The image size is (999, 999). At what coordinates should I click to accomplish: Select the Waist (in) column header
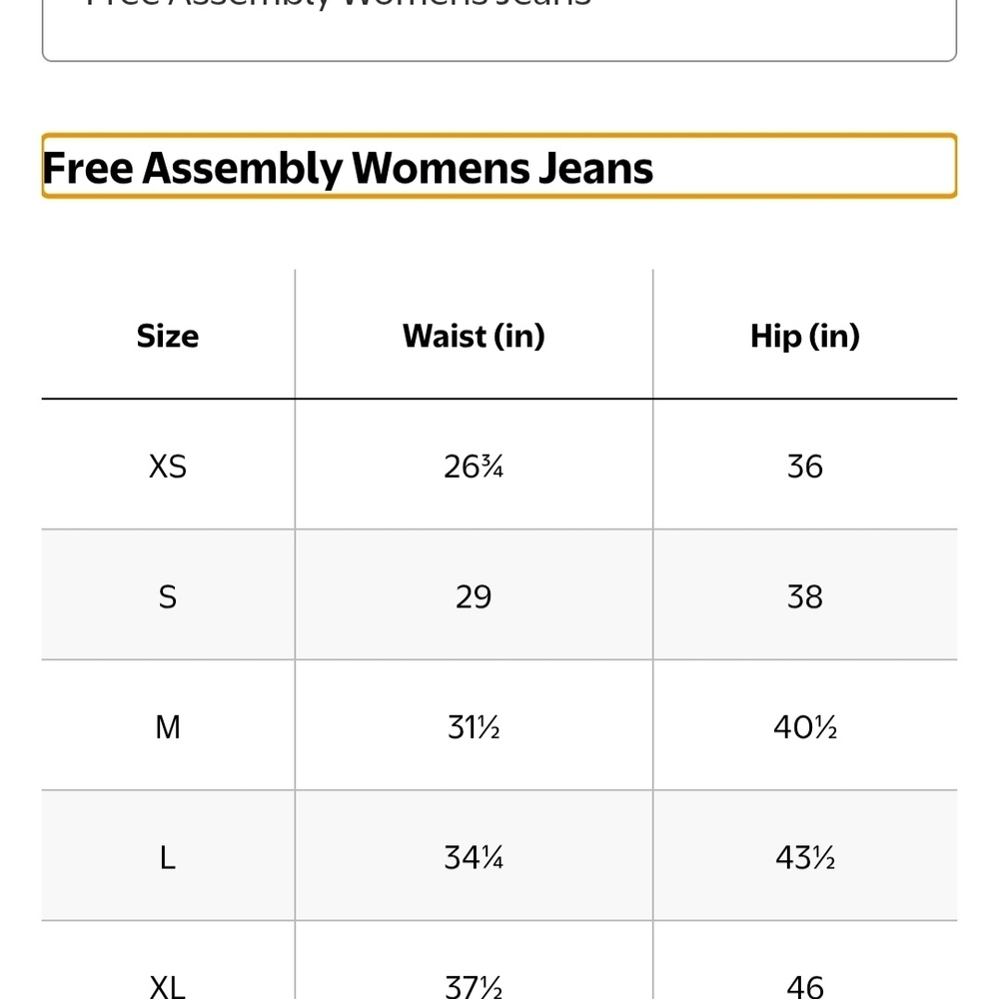tap(474, 336)
